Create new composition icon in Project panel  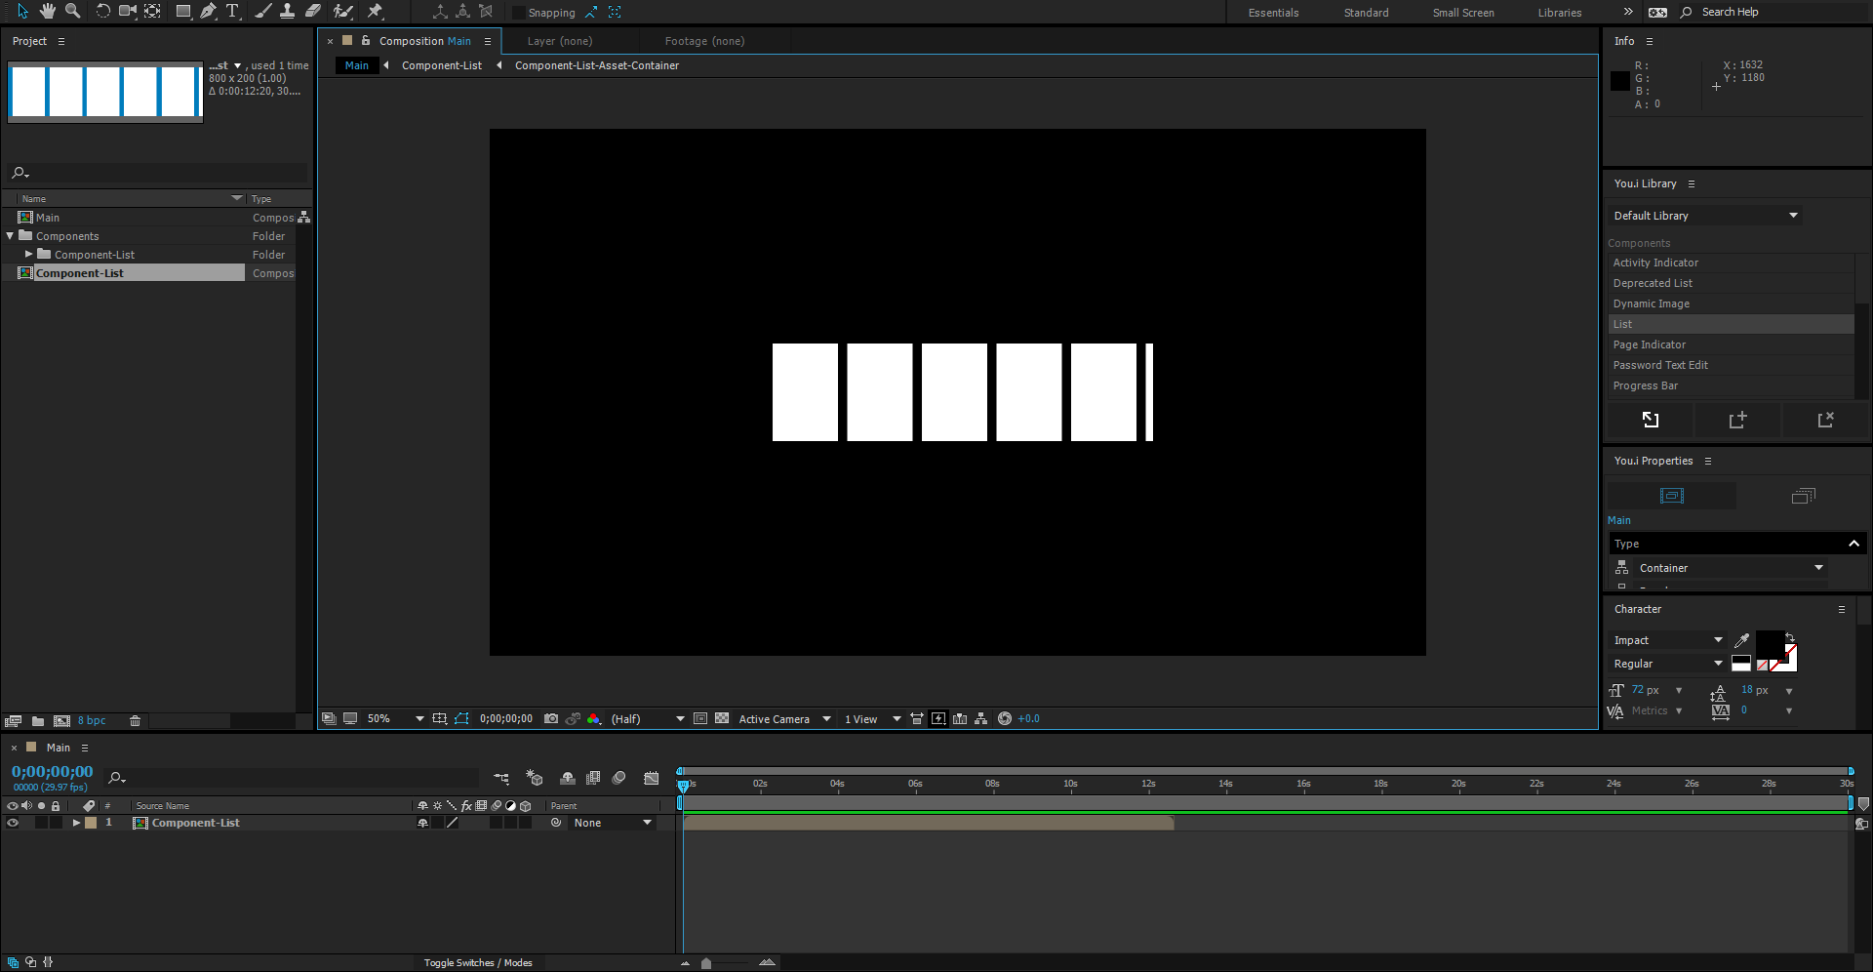click(x=61, y=721)
